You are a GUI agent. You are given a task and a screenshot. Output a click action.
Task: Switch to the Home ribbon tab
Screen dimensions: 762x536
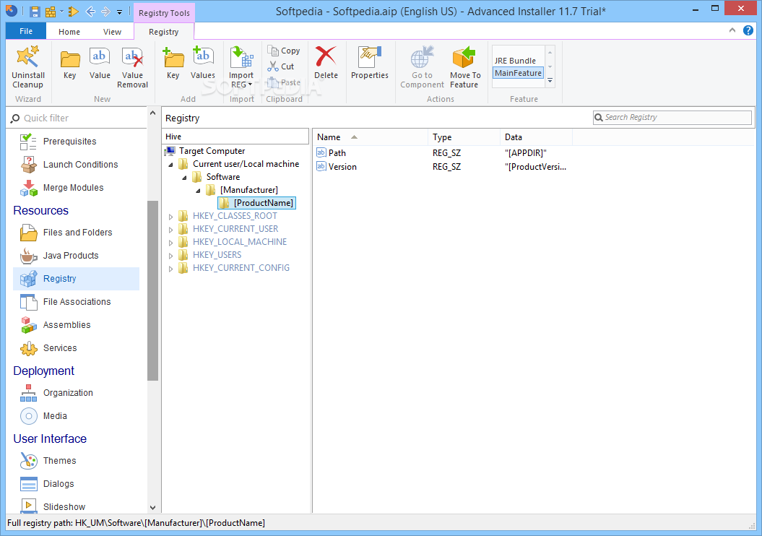(x=69, y=32)
